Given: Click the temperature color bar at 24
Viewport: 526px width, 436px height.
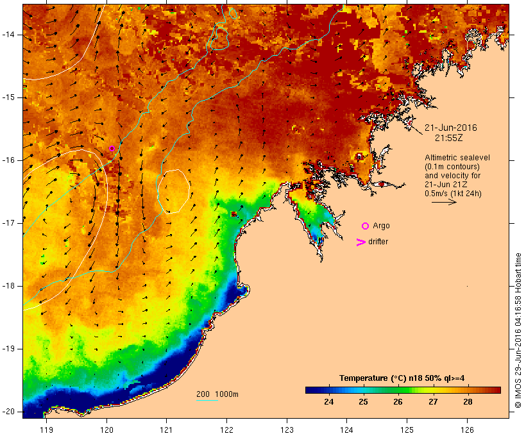Looking at the screenshot, I should click(329, 390).
